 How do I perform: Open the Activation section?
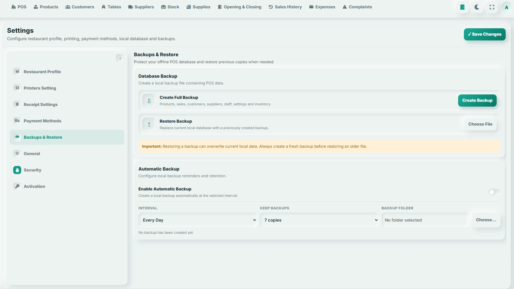click(x=67, y=186)
